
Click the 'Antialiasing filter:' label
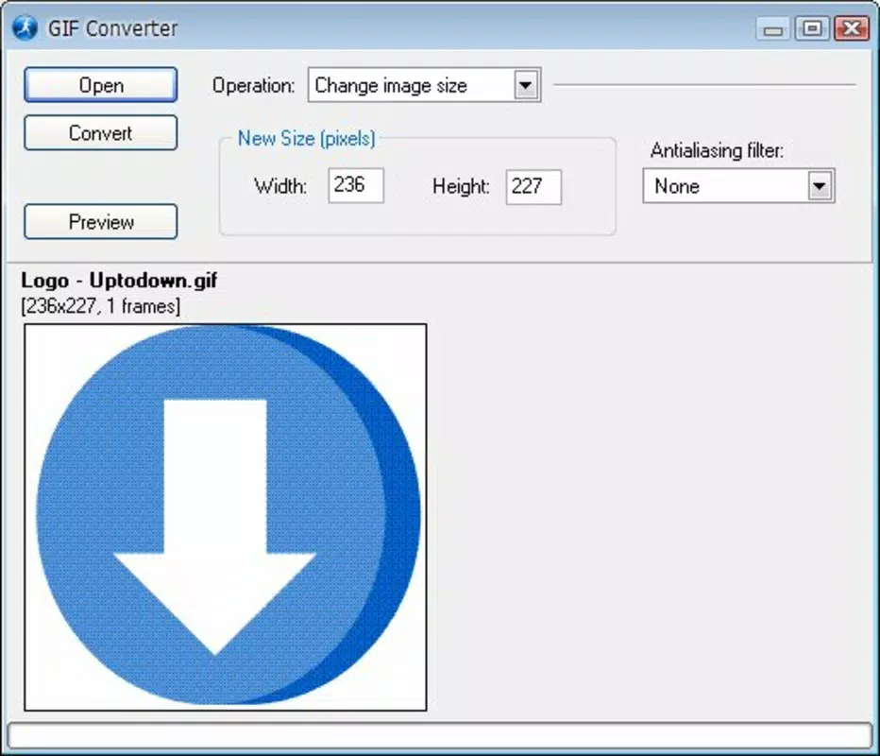pos(718,150)
